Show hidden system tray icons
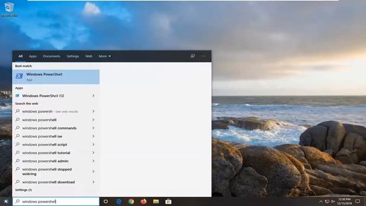 pos(321,201)
